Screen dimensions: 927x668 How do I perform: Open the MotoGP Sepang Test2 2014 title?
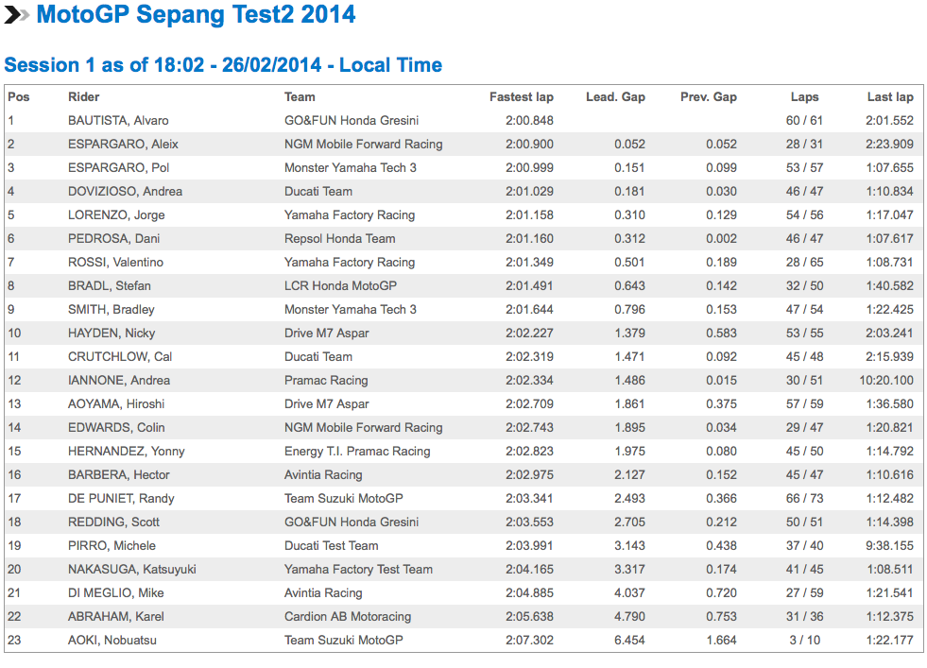[x=196, y=15]
